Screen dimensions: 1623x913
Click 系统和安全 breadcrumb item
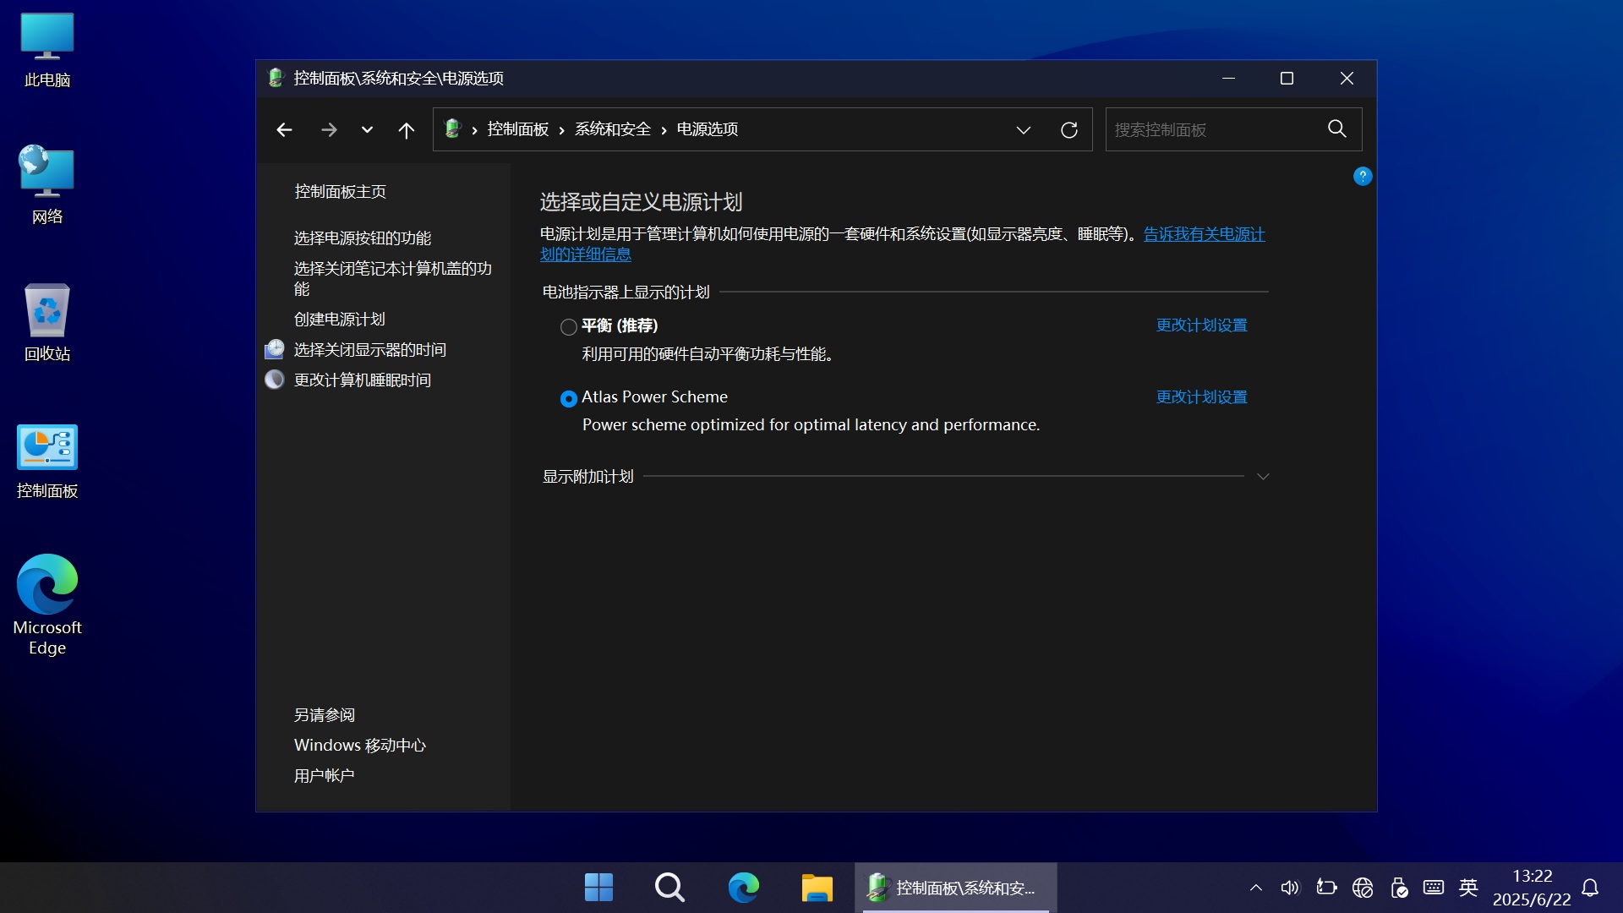pos(612,129)
